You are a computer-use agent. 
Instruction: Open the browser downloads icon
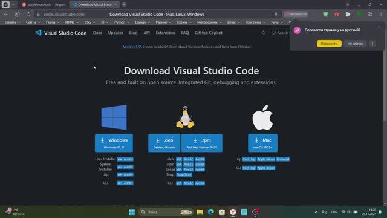tap(381, 15)
